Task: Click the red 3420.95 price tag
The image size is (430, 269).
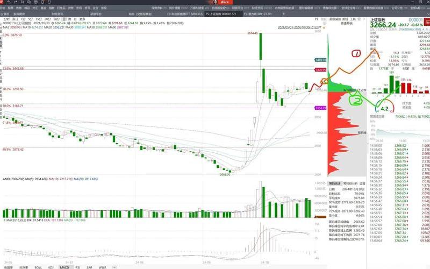Action: [320, 70]
